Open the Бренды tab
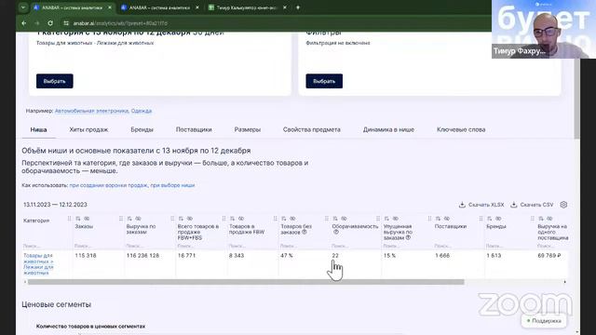The width and height of the screenshot is (596, 335). point(142,129)
